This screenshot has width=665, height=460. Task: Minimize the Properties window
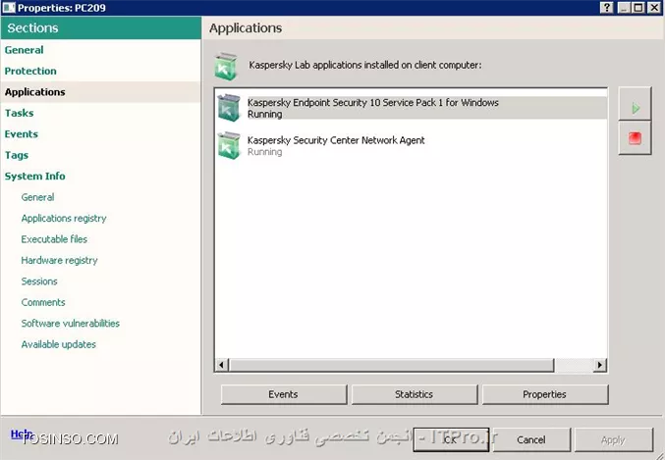coord(624,8)
